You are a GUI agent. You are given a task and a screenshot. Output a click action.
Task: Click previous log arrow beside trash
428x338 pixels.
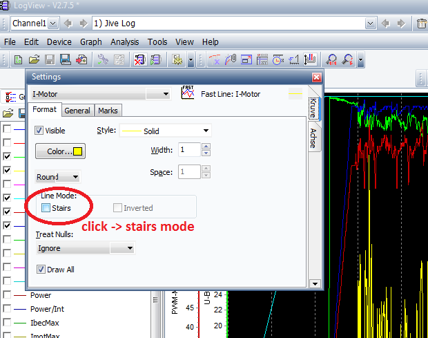point(385,24)
